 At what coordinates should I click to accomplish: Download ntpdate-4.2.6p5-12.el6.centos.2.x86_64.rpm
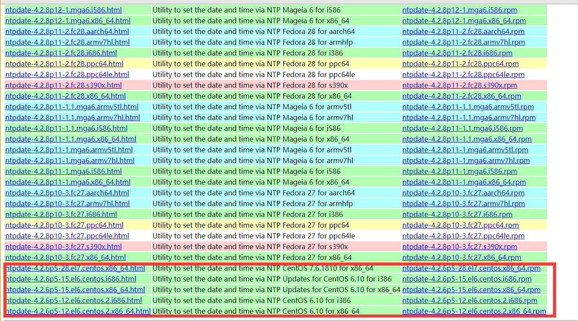click(474, 311)
